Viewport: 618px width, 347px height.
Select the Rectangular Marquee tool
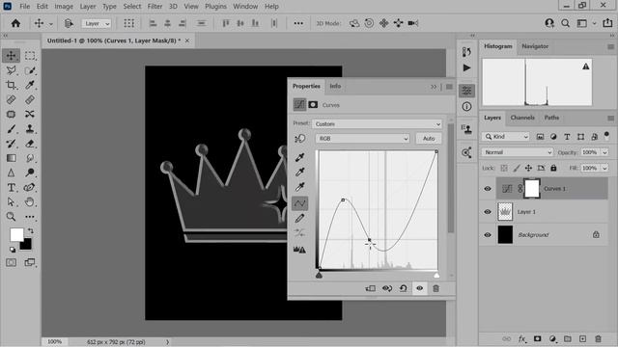pos(30,56)
